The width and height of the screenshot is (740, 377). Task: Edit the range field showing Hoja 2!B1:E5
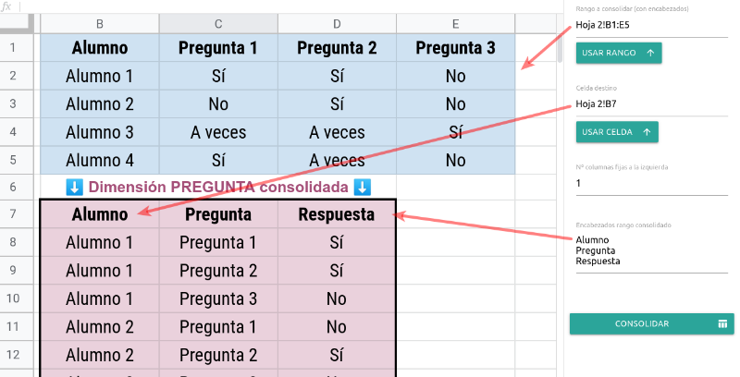[x=652, y=26]
